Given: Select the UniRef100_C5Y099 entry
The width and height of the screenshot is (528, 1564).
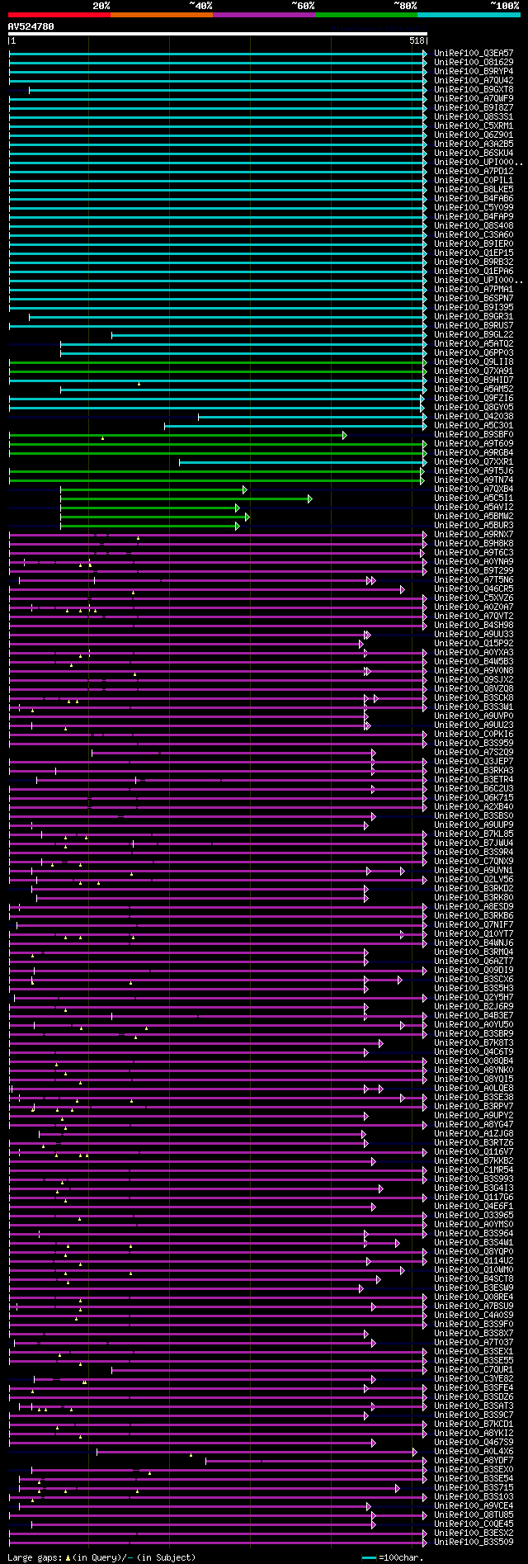Looking at the screenshot, I should [x=474, y=208].
